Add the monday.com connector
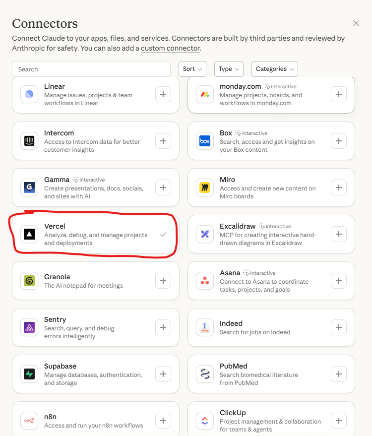Screen dimensions: 372x436 [339, 94]
